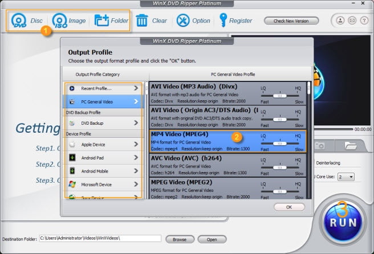The image size is (374, 254).
Task: Click the Open destination button
Action: coord(212,239)
